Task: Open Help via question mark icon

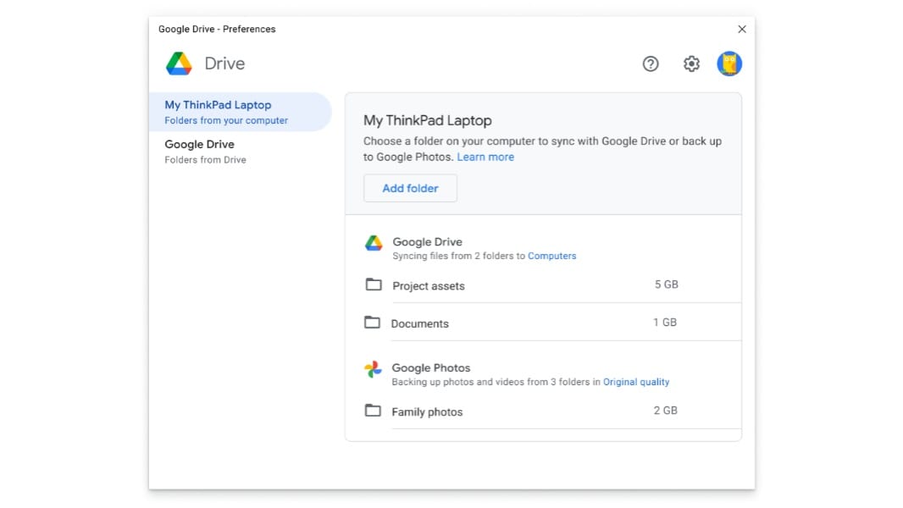Action: coord(651,63)
